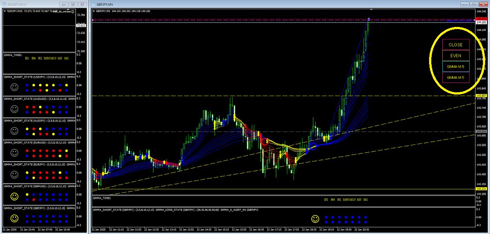Click the smiley face in the EURUSD panel

click(14, 153)
